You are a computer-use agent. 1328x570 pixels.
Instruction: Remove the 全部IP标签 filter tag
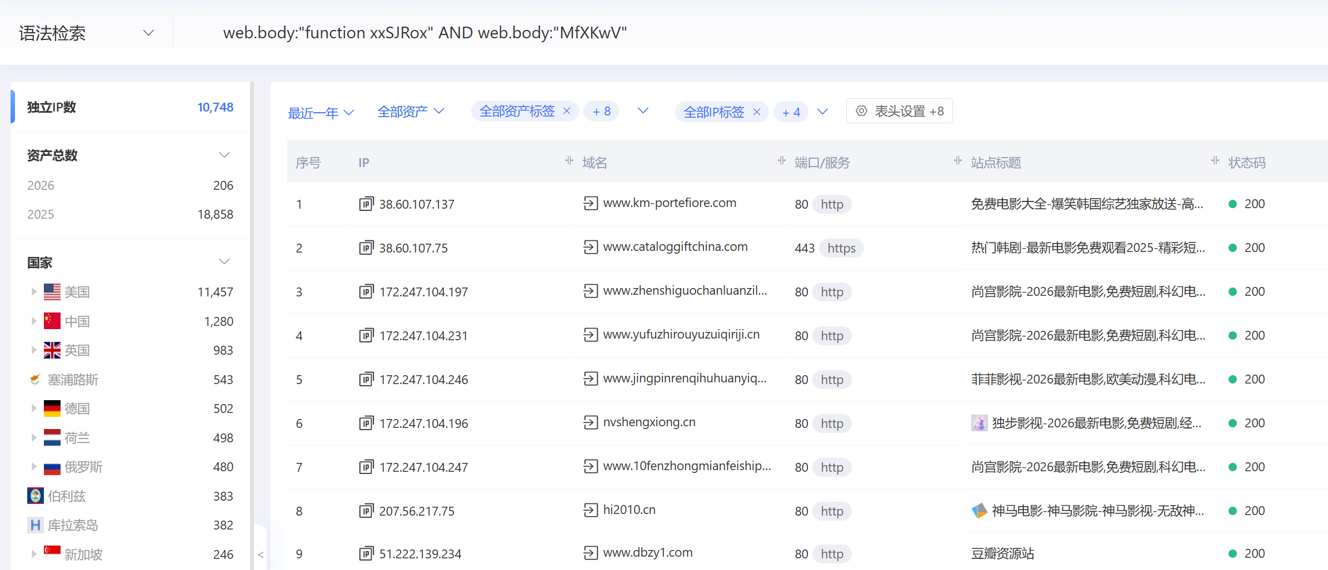(x=756, y=112)
